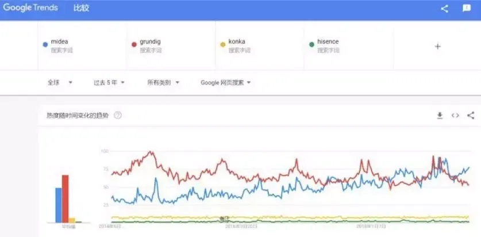The width and height of the screenshot is (481, 237).
Task: Click the blue midea average bar
Action: tap(58, 205)
